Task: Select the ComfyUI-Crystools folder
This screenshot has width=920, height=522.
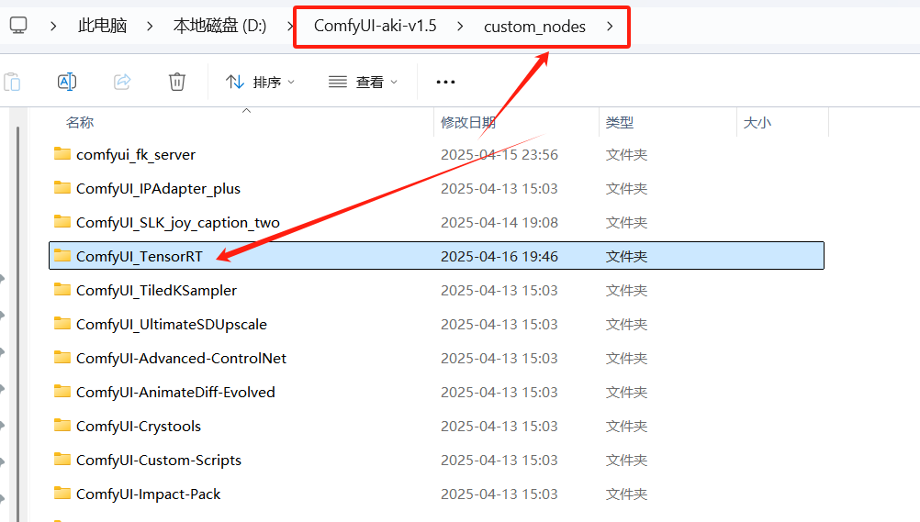Action: pyautogui.click(x=436, y=427)
